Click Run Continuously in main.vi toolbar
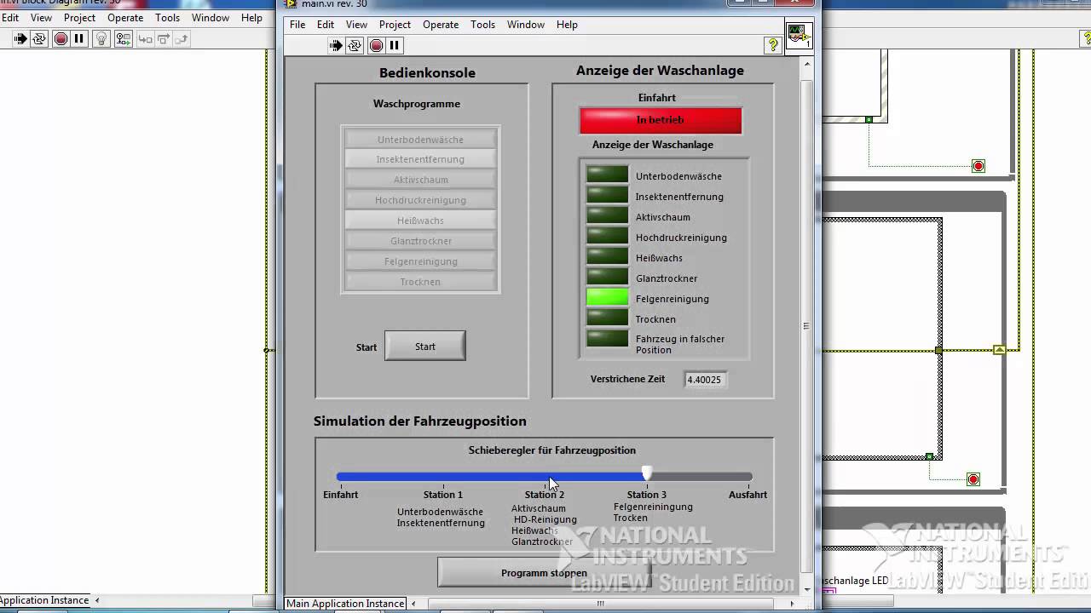 pos(355,45)
